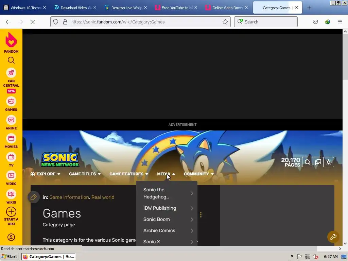Collapse the Media dropdown menu

point(166,174)
